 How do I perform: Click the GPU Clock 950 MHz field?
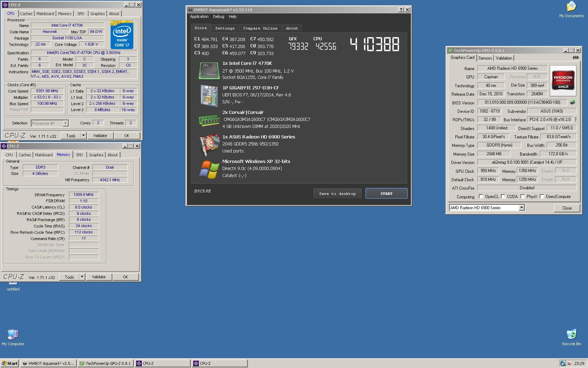tap(488, 171)
